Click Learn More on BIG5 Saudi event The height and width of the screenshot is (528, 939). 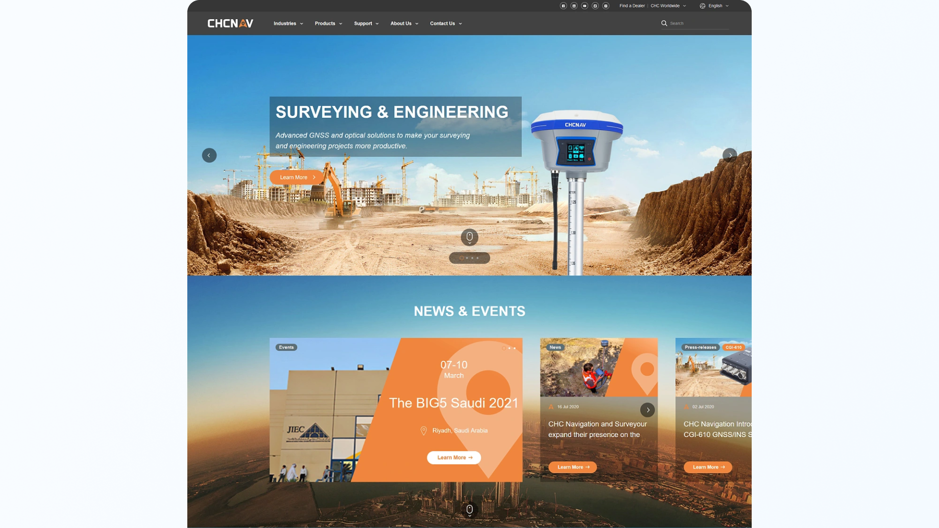click(x=454, y=458)
